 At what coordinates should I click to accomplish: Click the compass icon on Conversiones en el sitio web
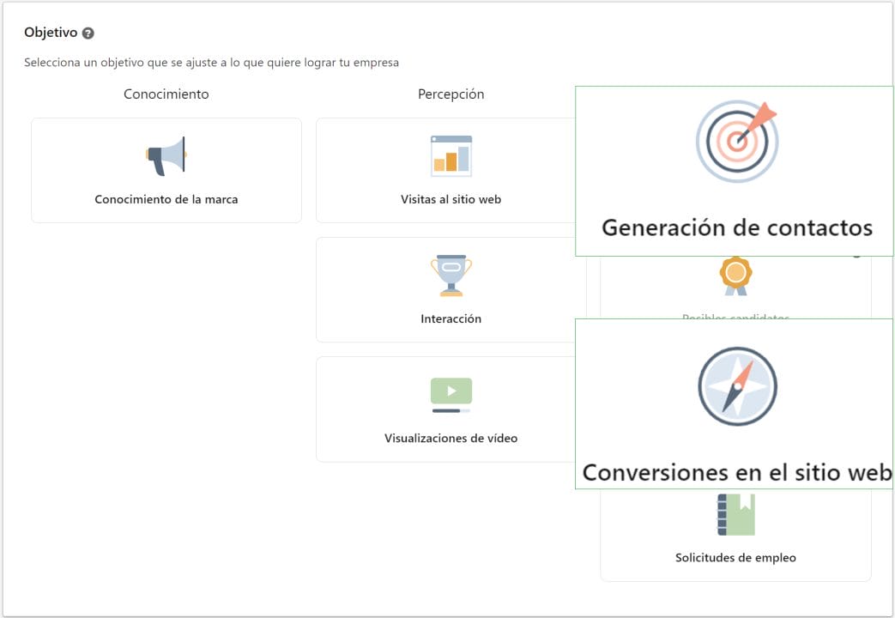pos(736,385)
